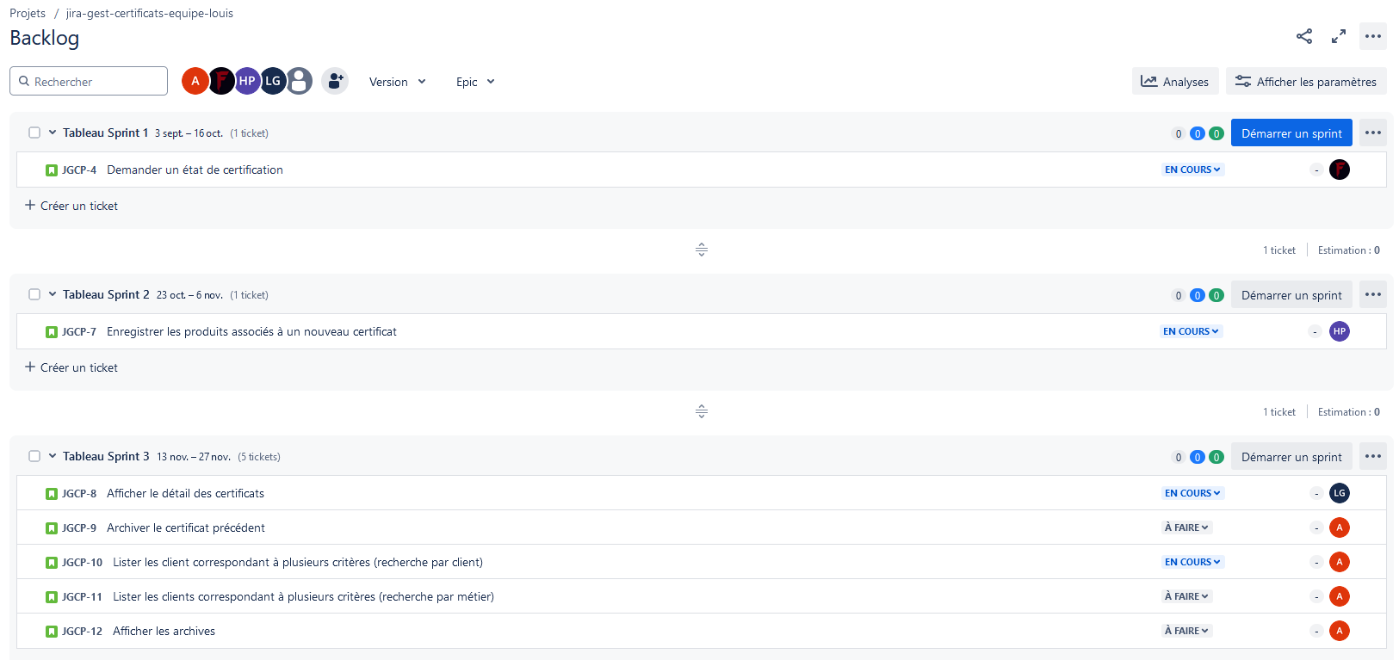Click the add people icon
1399x660 pixels.
[x=335, y=81]
